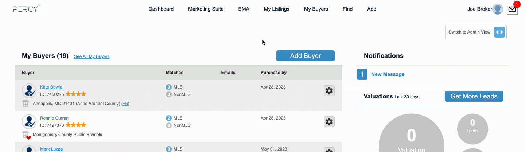
Task: Open the Rennie Curran buyer link
Action: [54, 118]
